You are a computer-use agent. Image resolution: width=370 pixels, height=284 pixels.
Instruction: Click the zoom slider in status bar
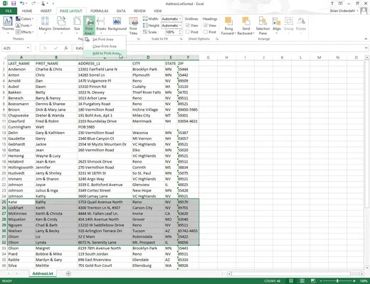(x=337, y=281)
